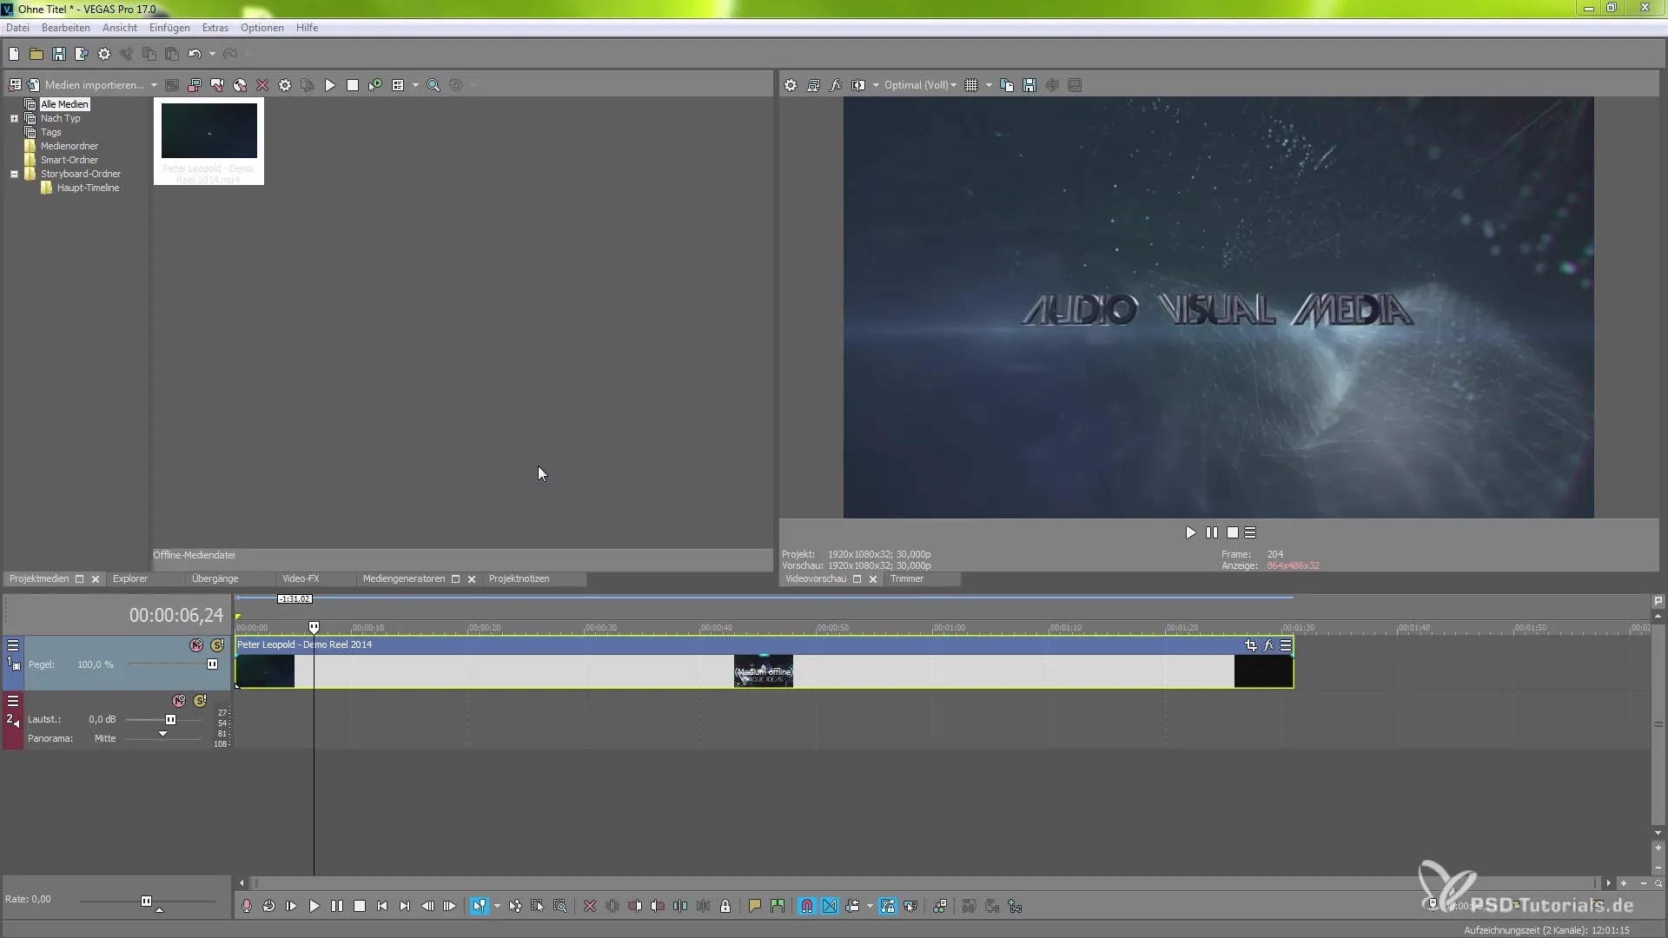The width and height of the screenshot is (1668, 938).
Task: Click the Undo arrow icon
Action: click(195, 54)
